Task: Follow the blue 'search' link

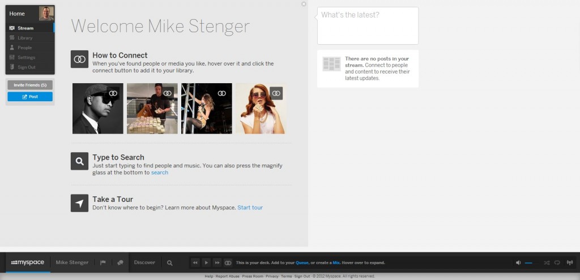Action: (159, 173)
